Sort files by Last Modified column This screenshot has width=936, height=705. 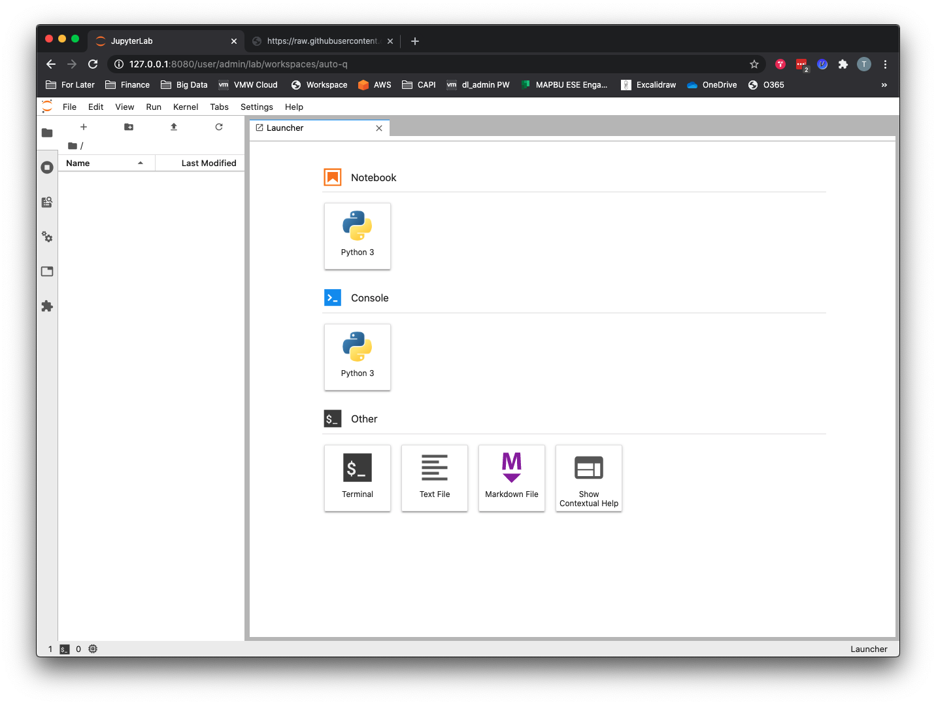point(208,163)
